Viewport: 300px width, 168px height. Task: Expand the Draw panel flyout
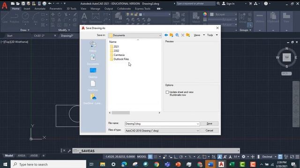click(25, 30)
